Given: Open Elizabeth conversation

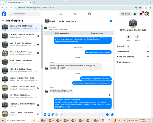Looking at the screenshot, I should tap(20, 88).
